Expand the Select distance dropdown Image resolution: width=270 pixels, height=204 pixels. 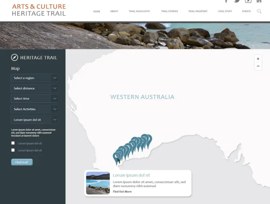click(34, 88)
